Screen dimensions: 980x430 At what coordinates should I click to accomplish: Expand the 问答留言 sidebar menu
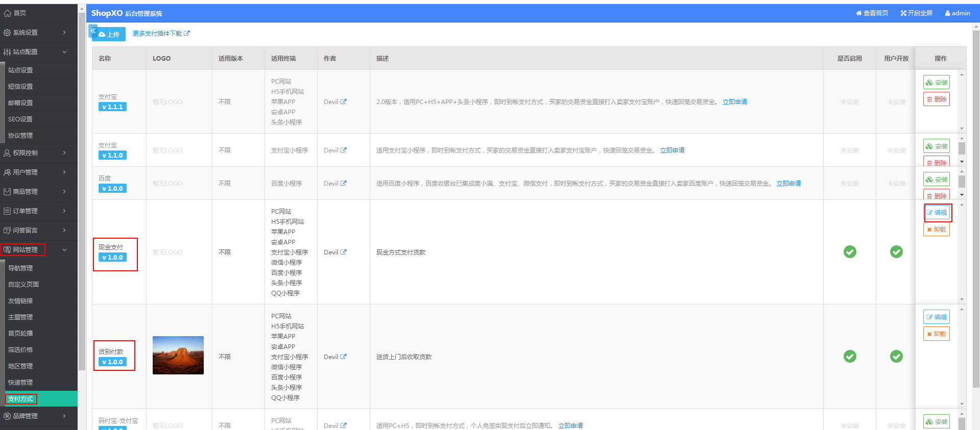click(x=38, y=231)
